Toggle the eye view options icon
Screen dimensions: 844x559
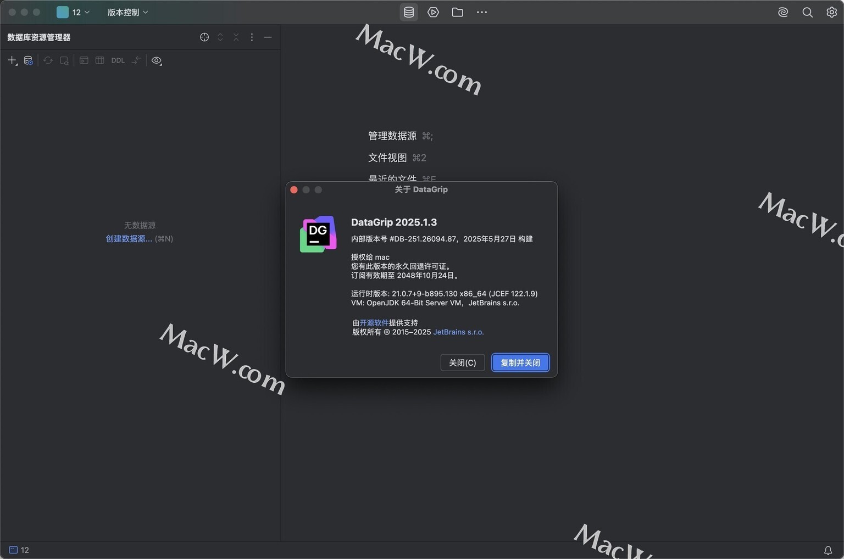click(x=157, y=60)
